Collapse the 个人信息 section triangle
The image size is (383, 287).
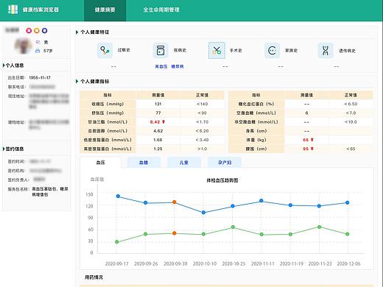(x=4, y=65)
